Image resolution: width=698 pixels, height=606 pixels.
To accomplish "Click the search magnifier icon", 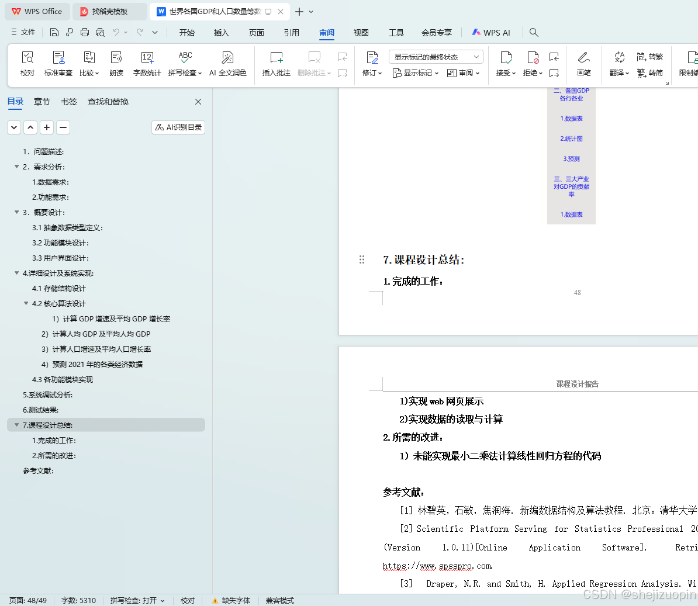I will coord(533,32).
